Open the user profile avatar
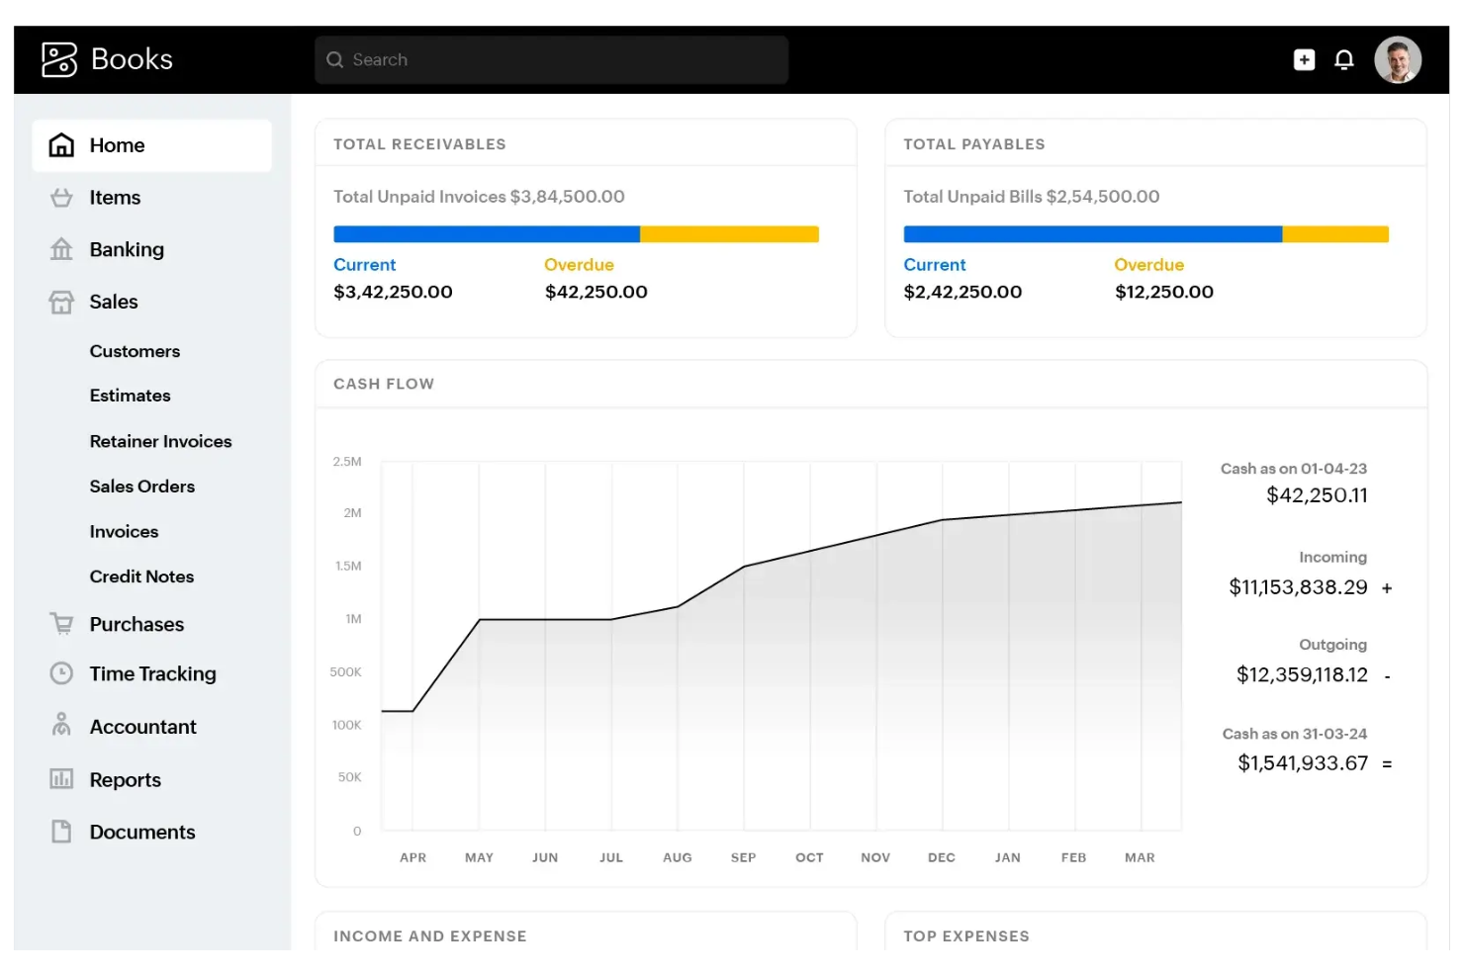 pos(1398,59)
